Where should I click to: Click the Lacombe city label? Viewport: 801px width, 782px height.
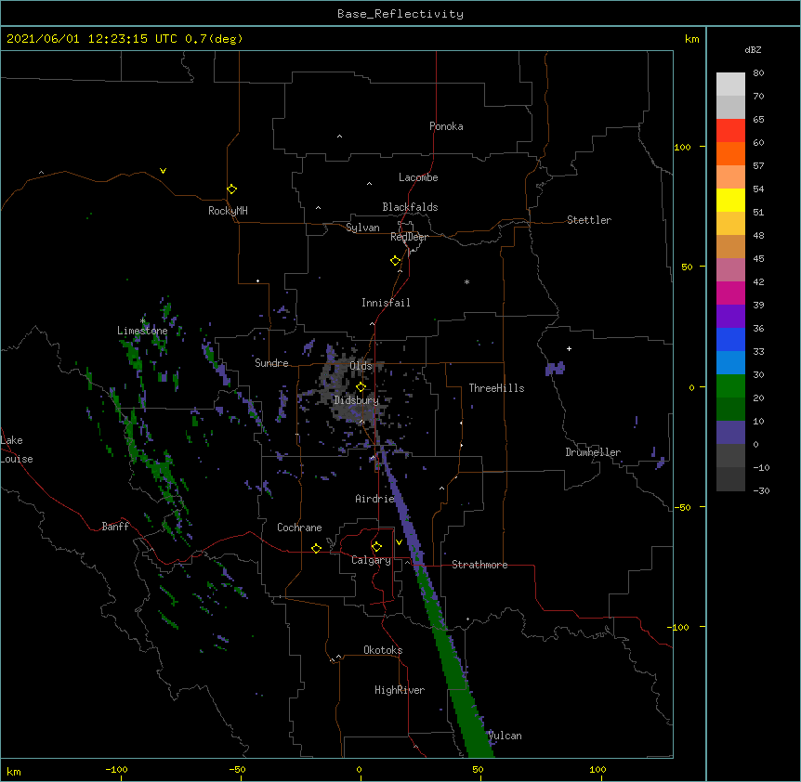pyautogui.click(x=418, y=177)
